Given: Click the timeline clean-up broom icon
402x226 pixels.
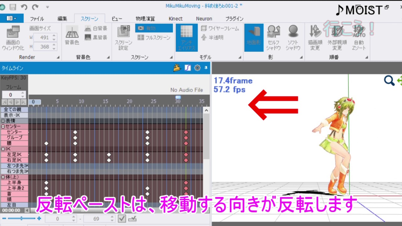Looking at the screenshot, I should point(177,68).
